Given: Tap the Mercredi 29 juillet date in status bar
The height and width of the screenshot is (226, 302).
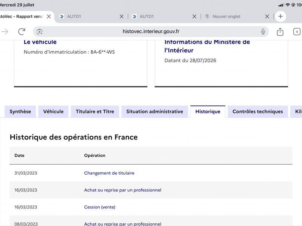Looking at the screenshot, I should pyautogui.click(x=17, y=5).
